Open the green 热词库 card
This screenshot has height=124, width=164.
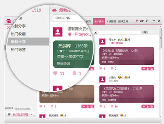(73, 54)
